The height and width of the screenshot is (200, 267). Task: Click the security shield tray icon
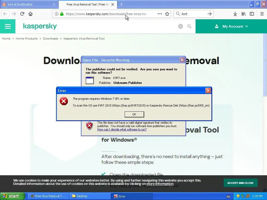[238, 196]
